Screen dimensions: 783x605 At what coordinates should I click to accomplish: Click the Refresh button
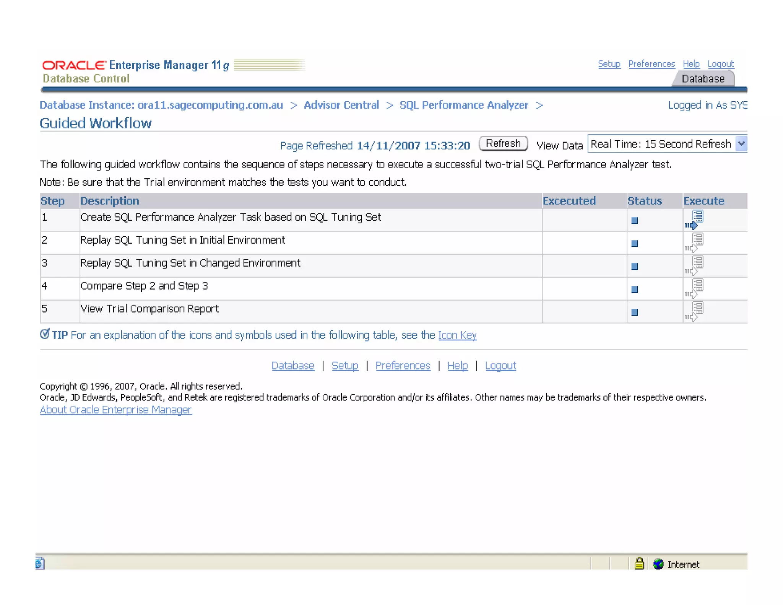tap(503, 143)
